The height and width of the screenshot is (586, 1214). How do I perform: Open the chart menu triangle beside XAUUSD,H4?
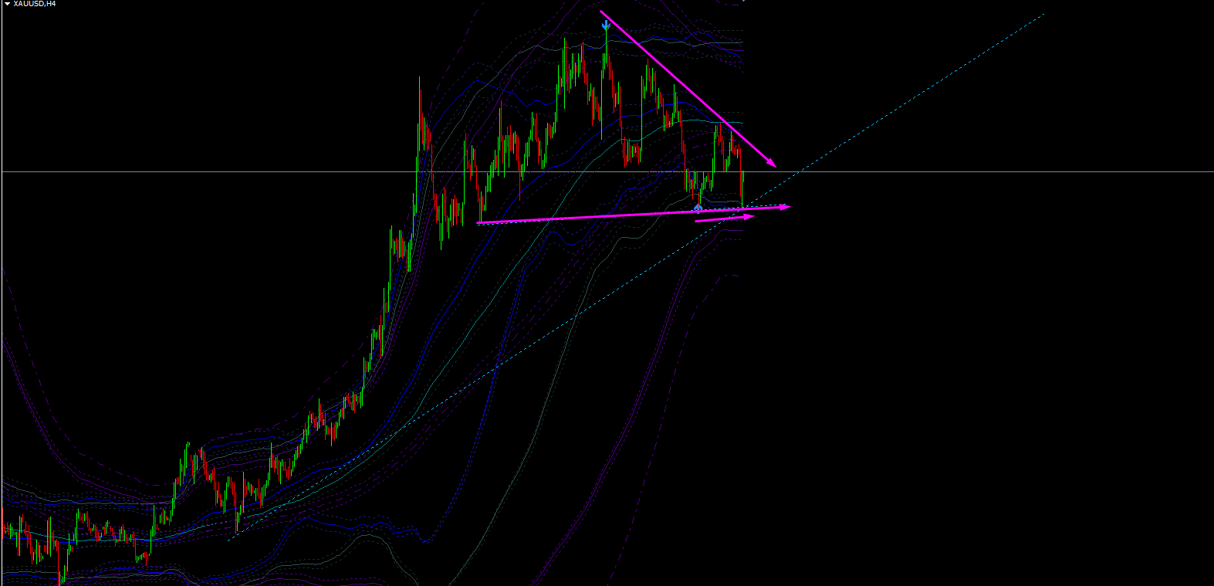[7, 4]
